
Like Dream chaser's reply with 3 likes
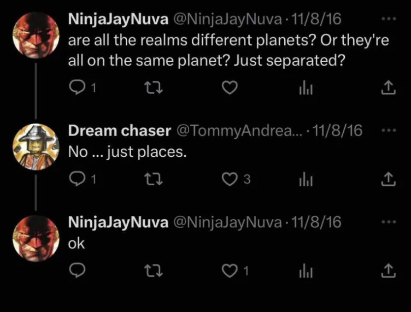tap(231, 179)
